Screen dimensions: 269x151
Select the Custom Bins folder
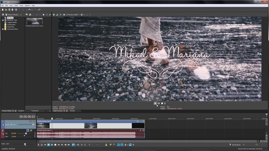pyautogui.click(x=11, y=24)
